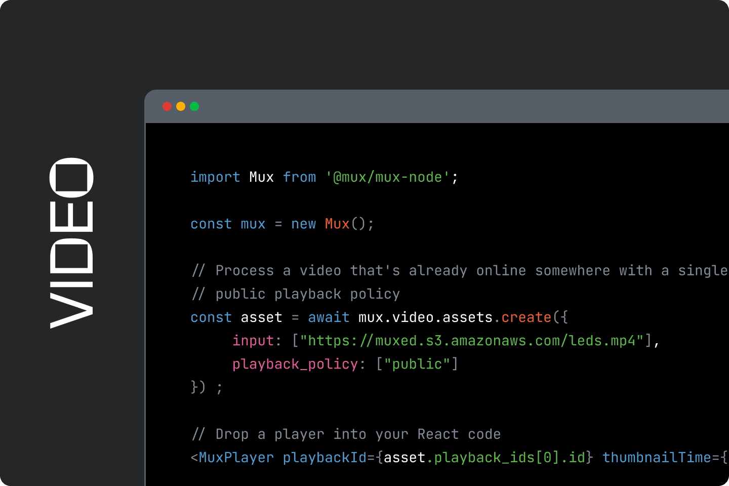
Task: Click the 'await' keyword
Action: [x=329, y=317]
